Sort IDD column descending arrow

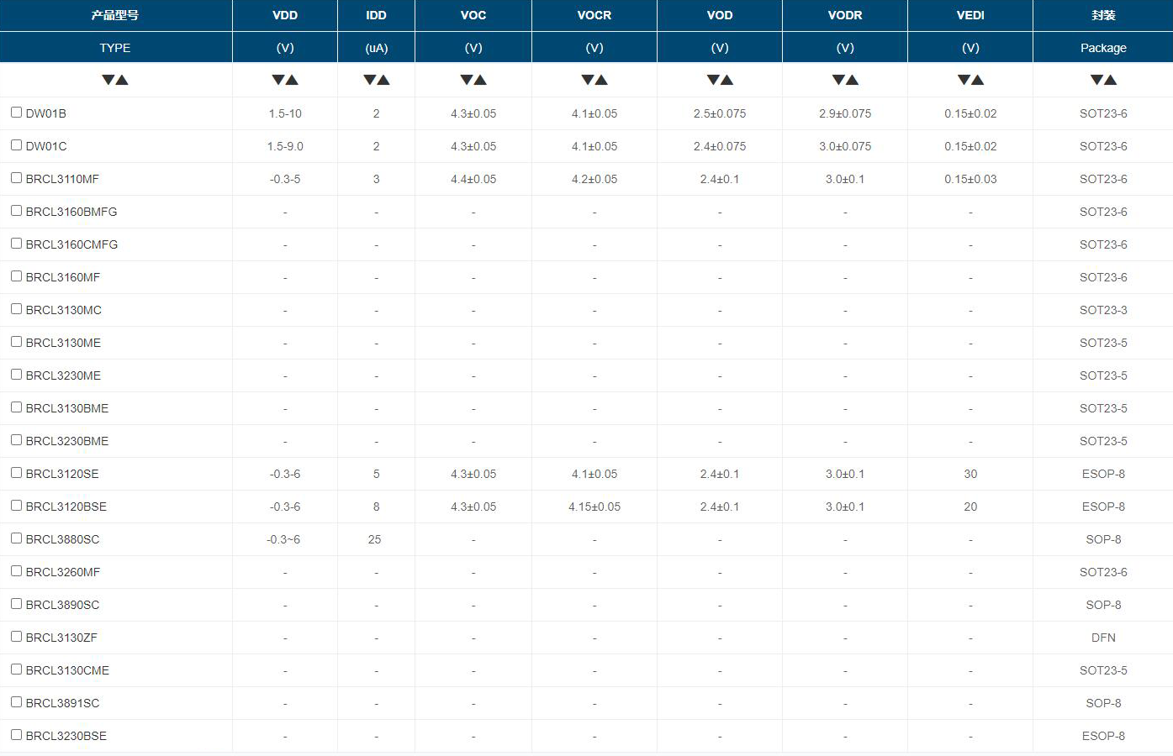pyautogui.click(x=370, y=80)
